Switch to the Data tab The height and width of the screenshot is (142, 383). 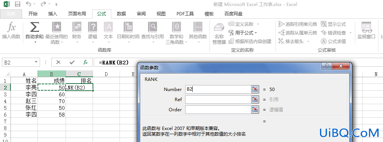[x=121, y=14]
